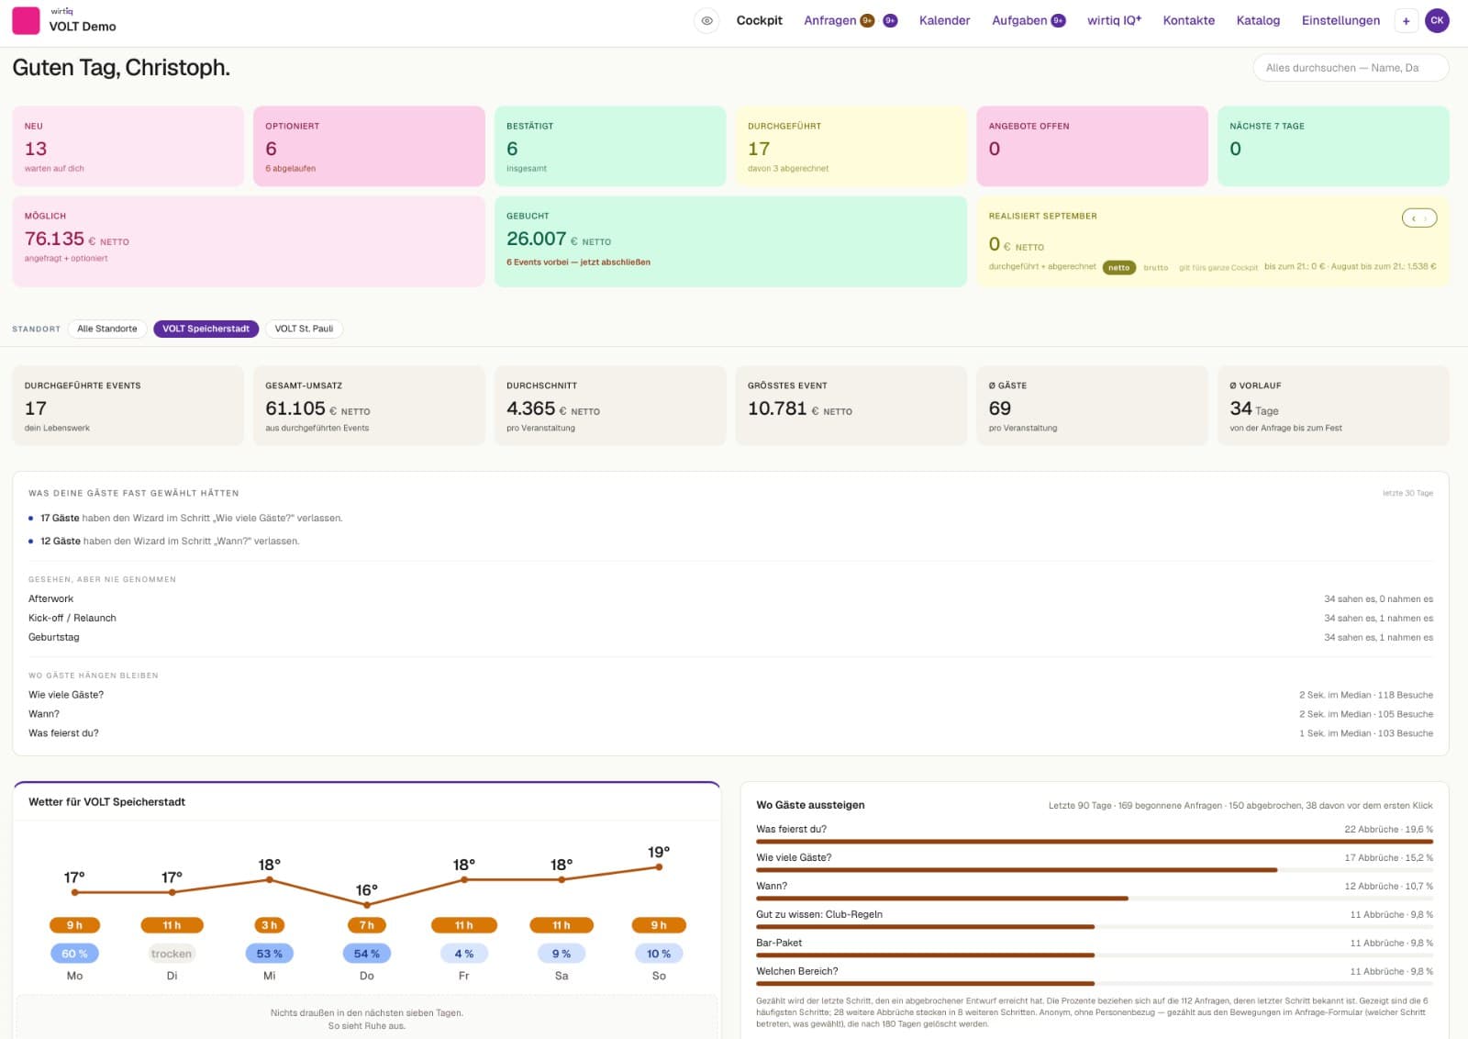Select the VOLT St. Pauli location filter

(304, 329)
